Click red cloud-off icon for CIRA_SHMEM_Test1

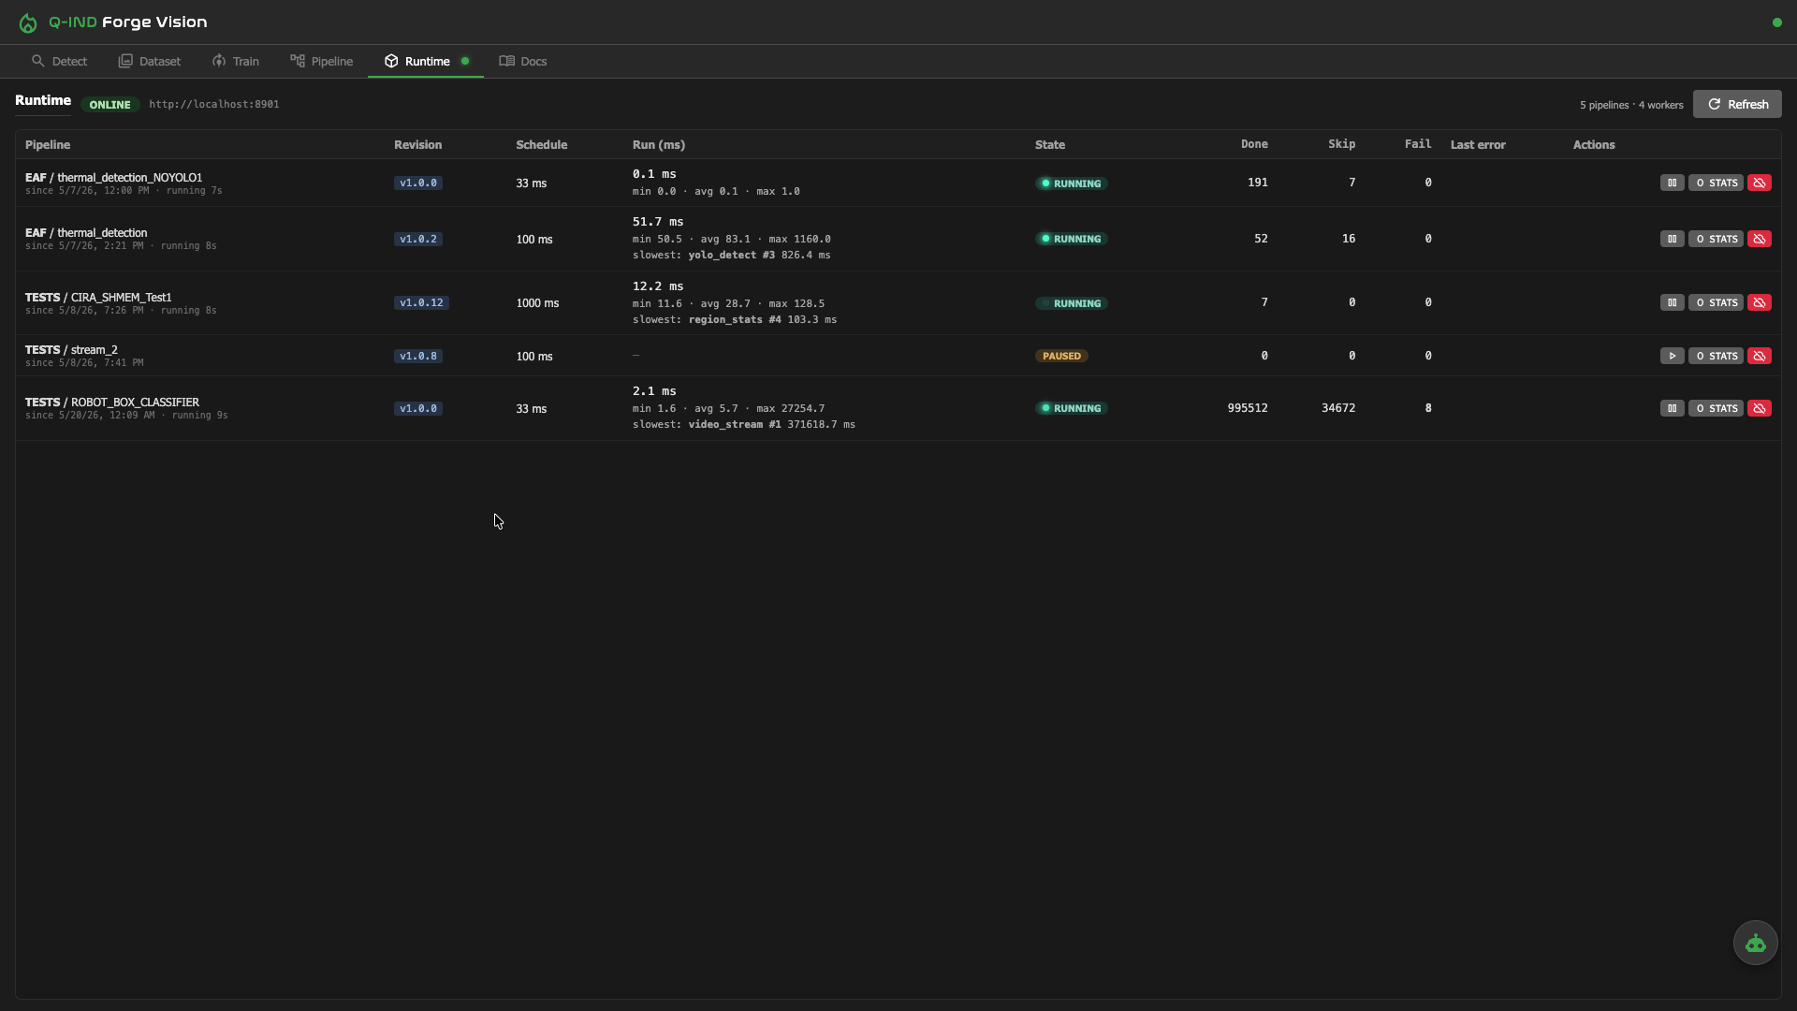1760,302
